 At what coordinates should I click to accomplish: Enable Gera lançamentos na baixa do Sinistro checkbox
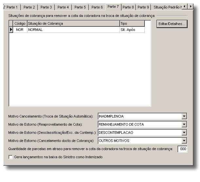pos(10,157)
